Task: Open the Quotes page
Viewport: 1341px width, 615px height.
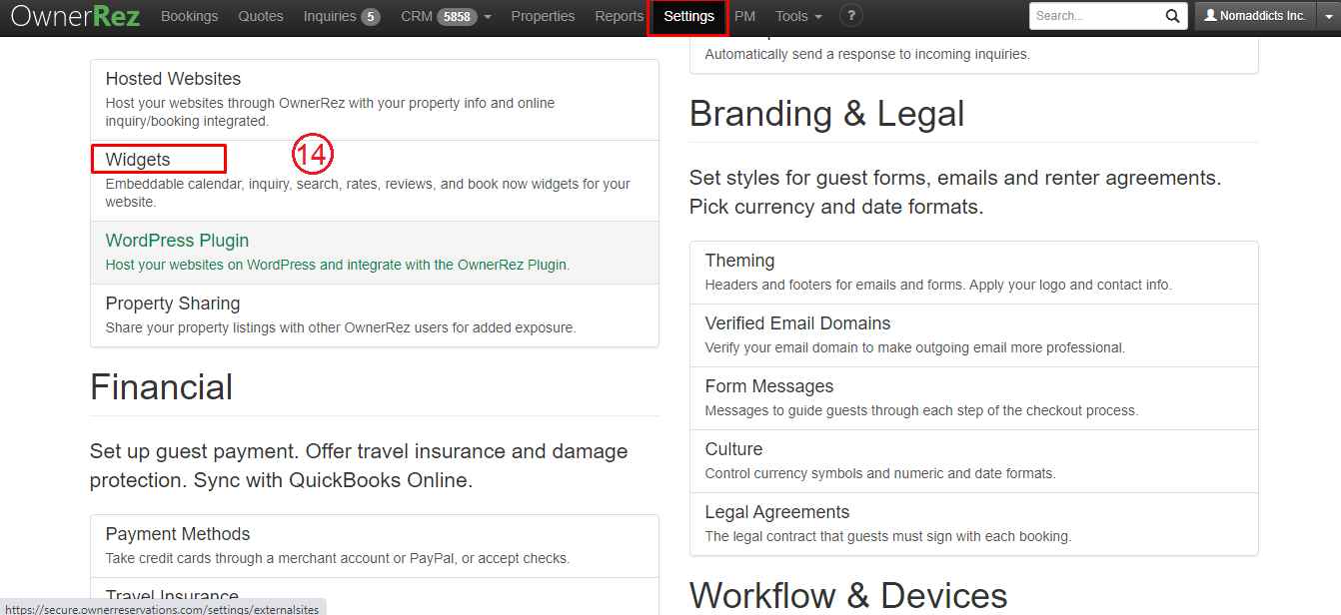Action: (261, 16)
